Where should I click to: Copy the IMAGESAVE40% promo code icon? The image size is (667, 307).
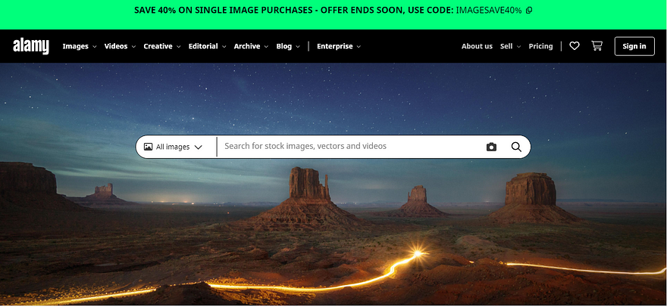coord(529,10)
